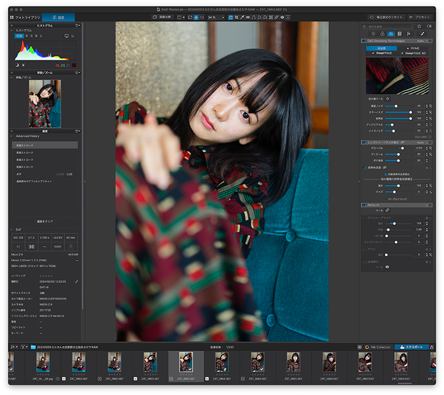
Task: Activate the crop tool in top toolbar
Action: click(236, 17)
